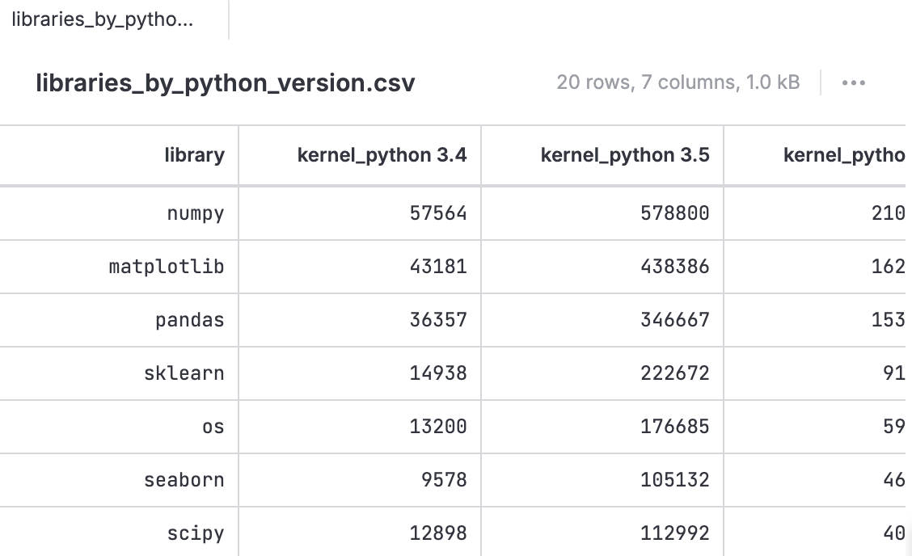Select the matplotlib library cell
912x556 pixels.
point(167,266)
